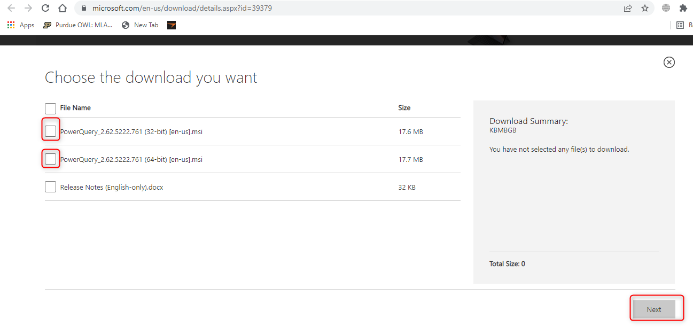Click the Next button
The height and width of the screenshot is (327, 693).
[x=654, y=309]
